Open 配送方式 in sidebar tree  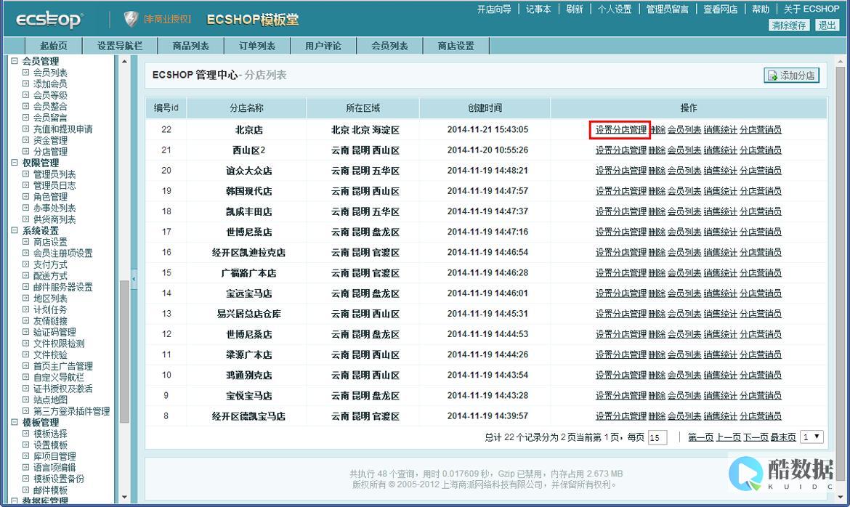point(50,276)
